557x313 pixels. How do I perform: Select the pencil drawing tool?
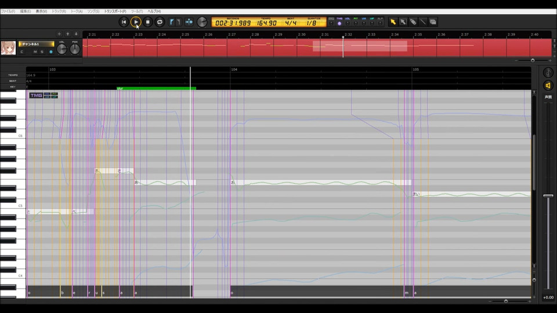413,22
